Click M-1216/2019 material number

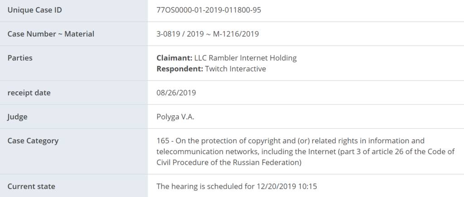coord(236,34)
